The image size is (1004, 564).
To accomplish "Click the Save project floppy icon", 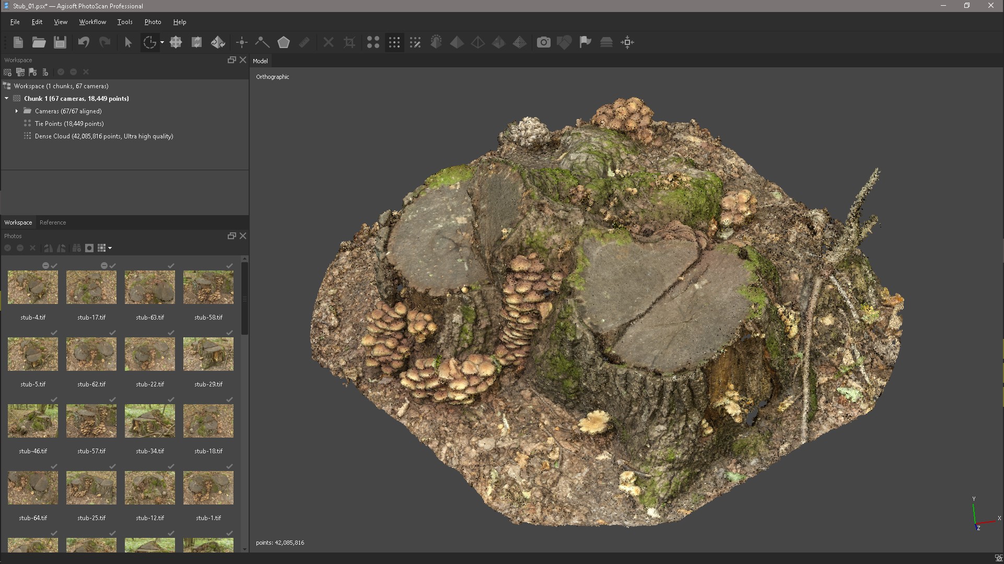I will 60,42.
